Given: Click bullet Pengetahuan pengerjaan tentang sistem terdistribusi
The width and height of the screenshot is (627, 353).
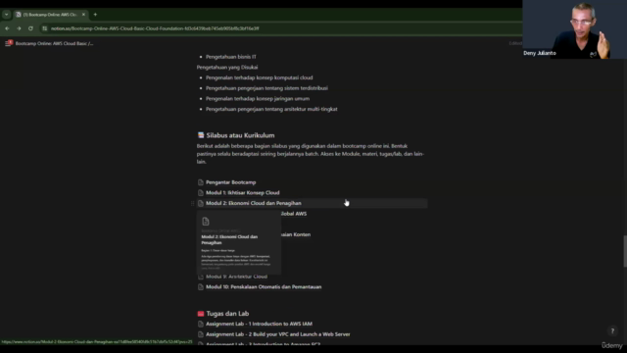Looking at the screenshot, I should [266, 87].
